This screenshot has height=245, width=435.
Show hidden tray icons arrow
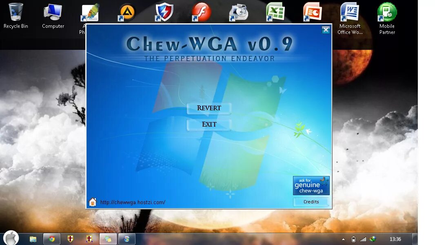[343, 239]
